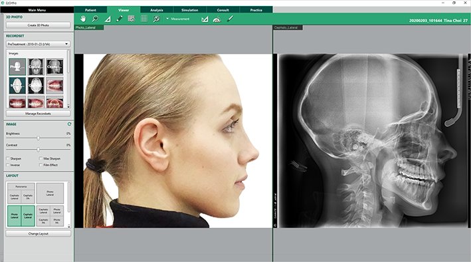Choose the ruler line measurement tool
This screenshot has height=262, width=471.
pos(230,19)
